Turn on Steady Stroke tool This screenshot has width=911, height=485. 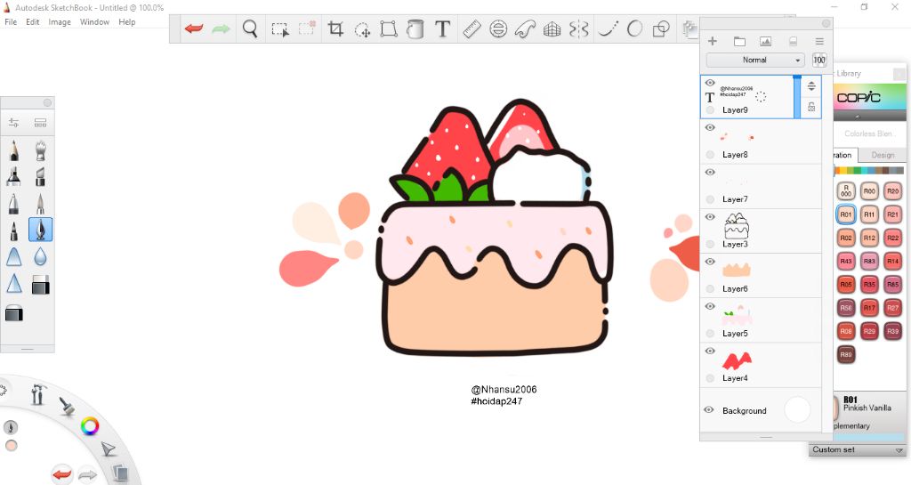pos(607,28)
